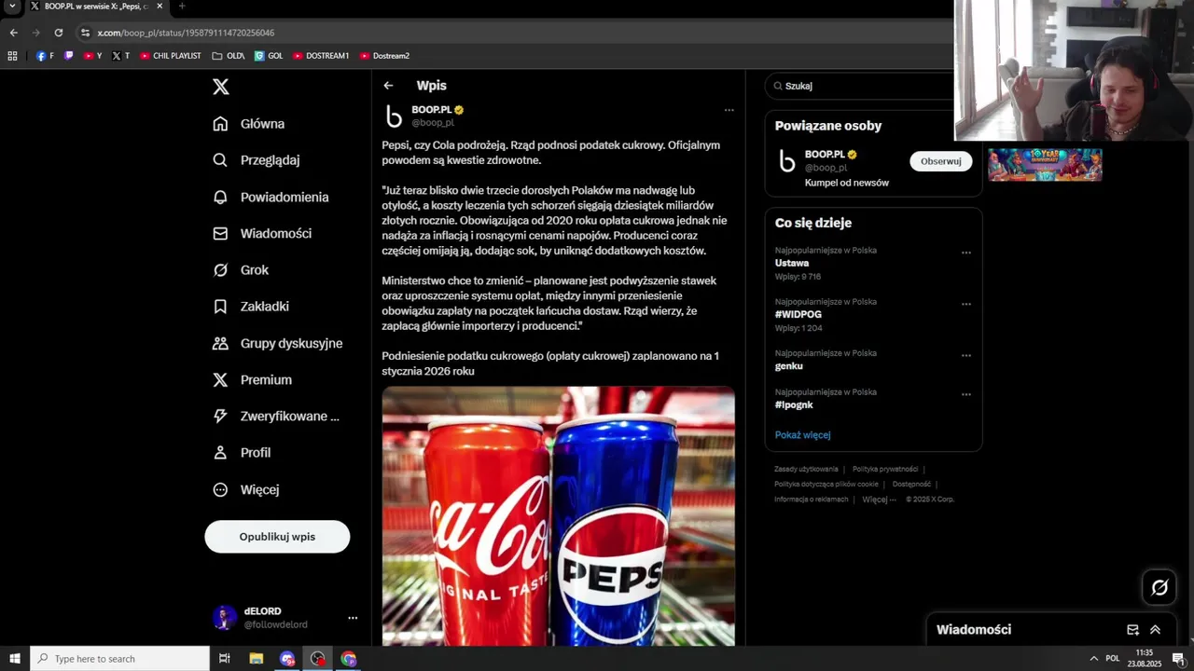
Task: Open more options for the #Ipognk trend
Action: [966, 394]
